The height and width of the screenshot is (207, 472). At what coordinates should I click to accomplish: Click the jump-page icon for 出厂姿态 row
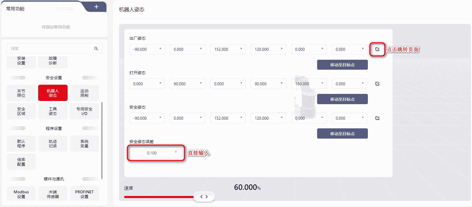tap(377, 49)
